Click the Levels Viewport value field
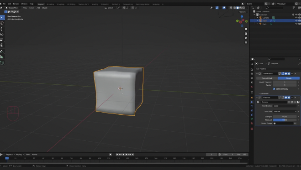Viewport: 301px width, 170px height. point(285,82)
